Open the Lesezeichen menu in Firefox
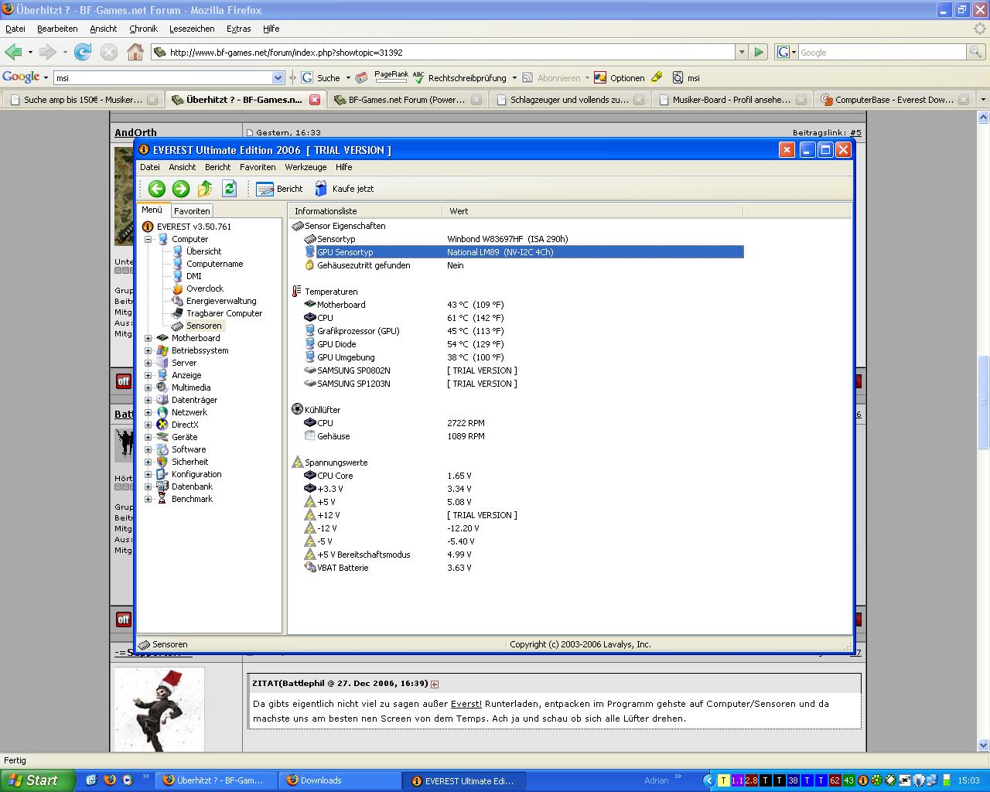Screen dimensions: 990x792 point(192,29)
